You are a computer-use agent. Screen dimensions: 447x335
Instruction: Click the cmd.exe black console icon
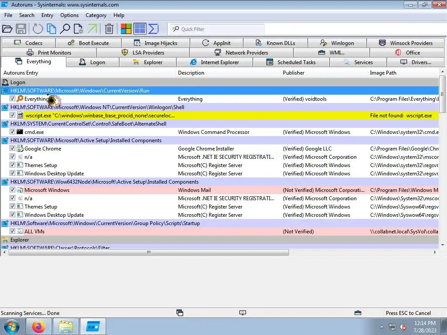(x=20, y=132)
